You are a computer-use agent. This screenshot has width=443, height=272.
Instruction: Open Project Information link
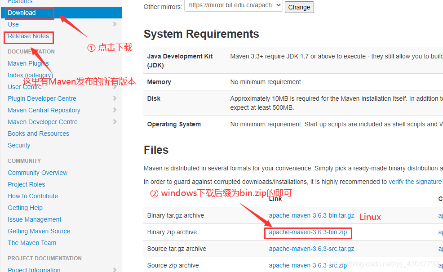click(x=34, y=269)
